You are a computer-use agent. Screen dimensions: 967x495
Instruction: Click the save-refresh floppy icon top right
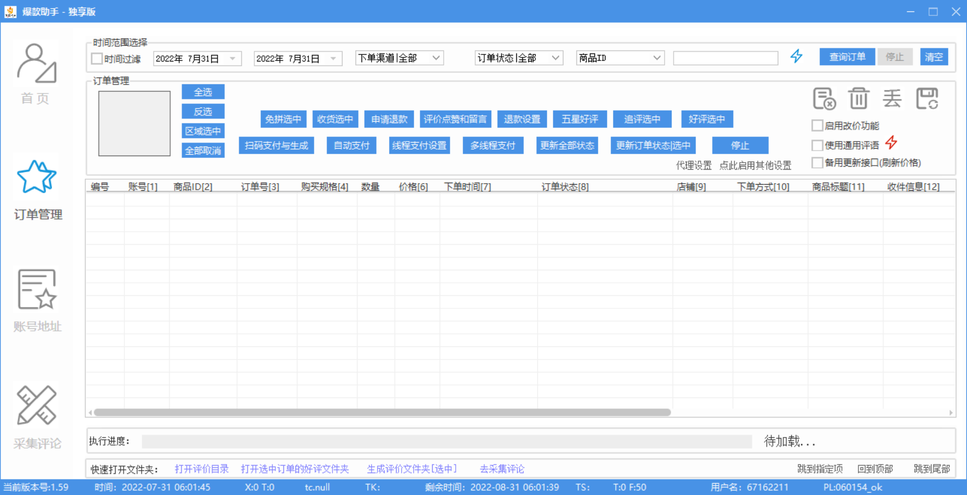click(x=928, y=98)
